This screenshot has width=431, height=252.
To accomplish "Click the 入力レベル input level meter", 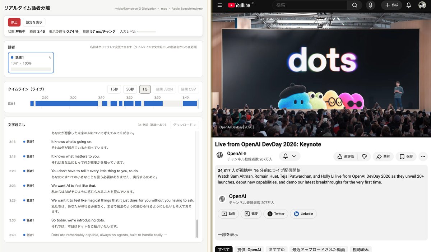I will click(147, 32).
